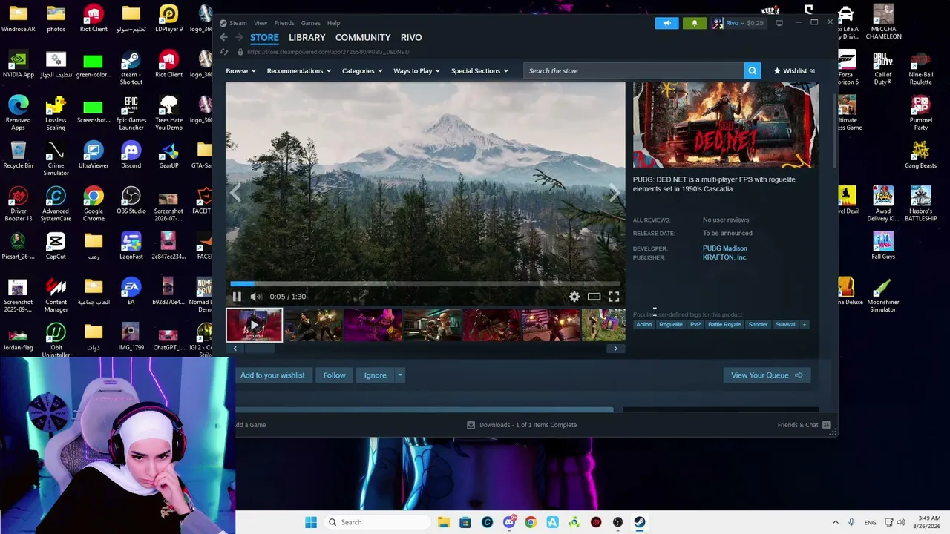This screenshot has height=534, width=950.
Task: Open the RIVO profile tab
Action: coord(411,37)
